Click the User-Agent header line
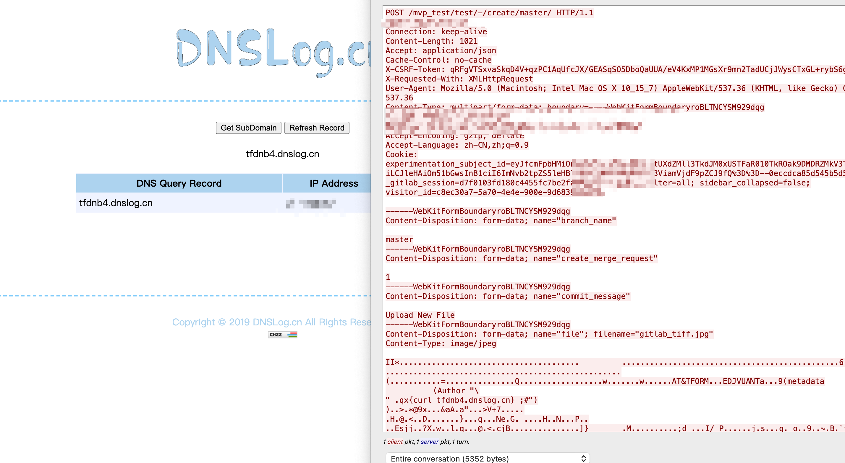 615,89
